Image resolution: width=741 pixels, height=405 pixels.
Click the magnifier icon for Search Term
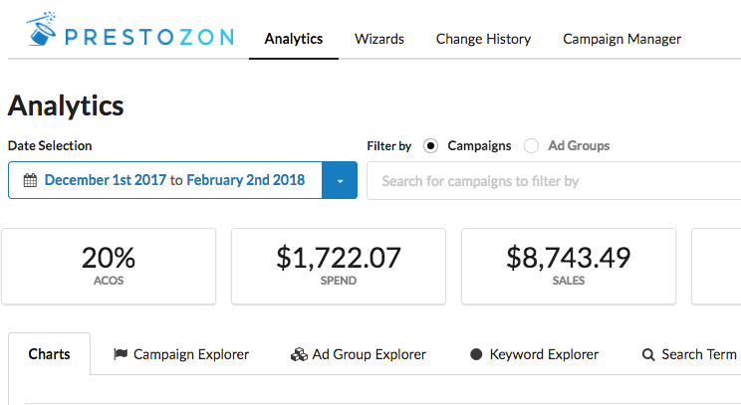(x=648, y=354)
